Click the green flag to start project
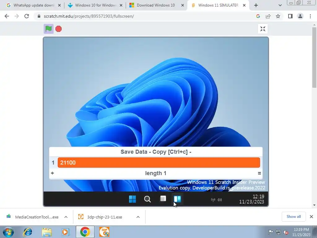Screen dimensions: 317x238 (x=49, y=29)
